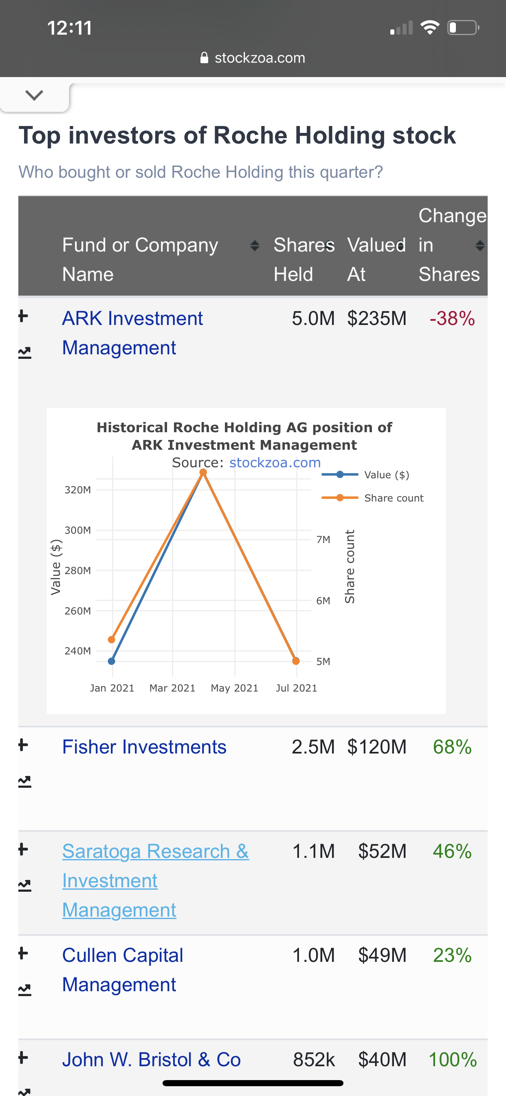Click the Top investors of Roche Holding heading
Screen dimensions: 506x1096
click(237, 136)
